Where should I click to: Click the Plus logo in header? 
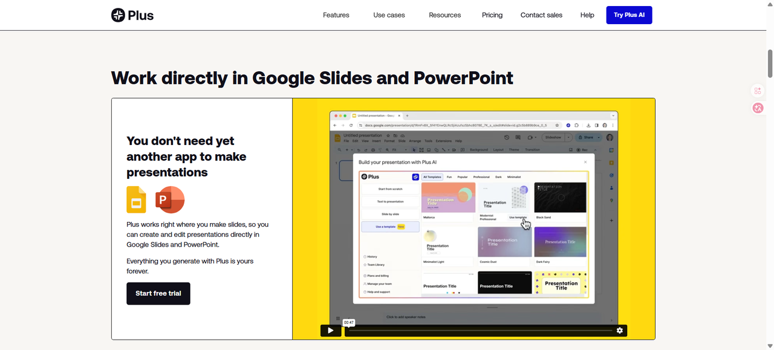[x=132, y=15]
